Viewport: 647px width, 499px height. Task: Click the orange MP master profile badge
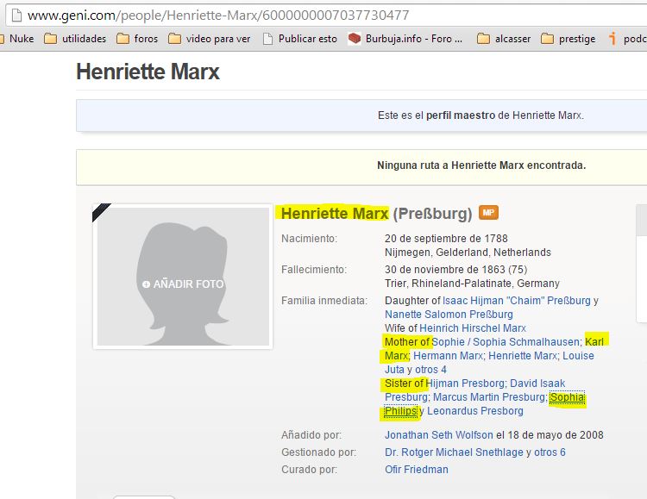point(488,213)
